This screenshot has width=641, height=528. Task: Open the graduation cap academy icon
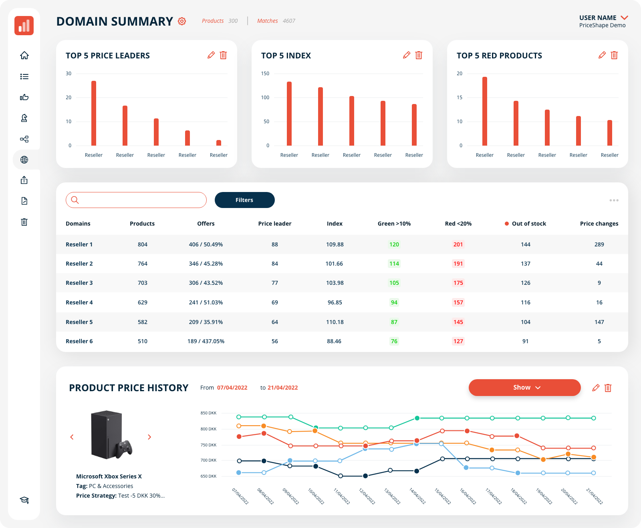point(24,500)
